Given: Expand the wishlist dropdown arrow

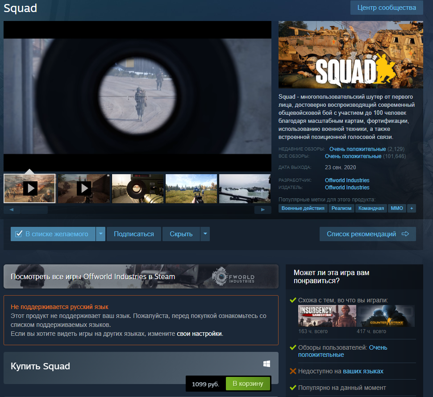Looking at the screenshot, I should click(101, 234).
